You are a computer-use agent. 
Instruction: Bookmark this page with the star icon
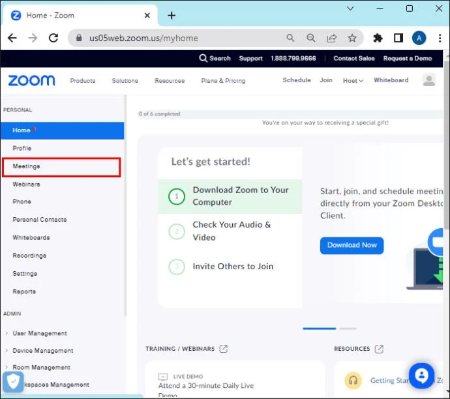[352, 38]
